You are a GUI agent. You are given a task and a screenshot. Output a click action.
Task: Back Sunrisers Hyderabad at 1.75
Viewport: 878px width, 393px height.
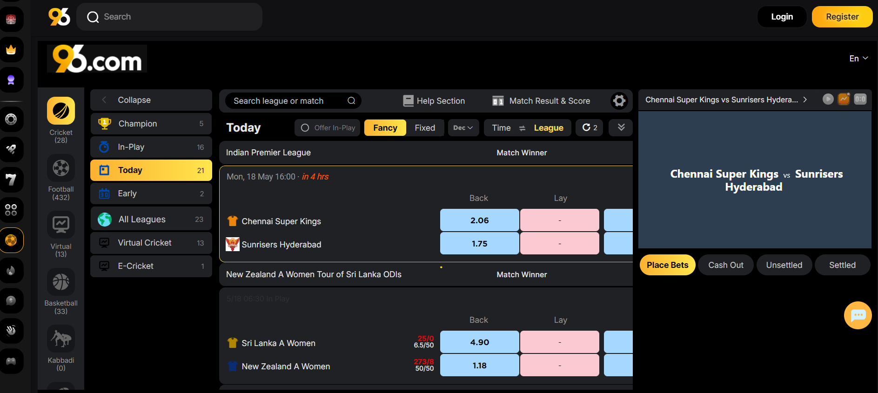pyautogui.click(x=480, y=244)
